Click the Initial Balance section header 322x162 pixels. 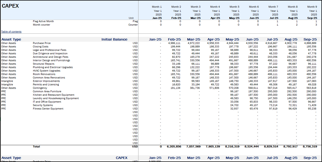pyautogui.click(x=114, y=39)
